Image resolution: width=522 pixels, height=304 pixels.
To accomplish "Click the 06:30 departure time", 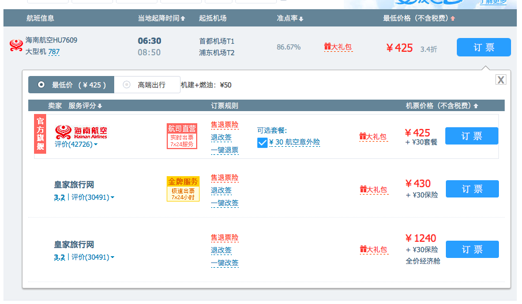I will [x=149, y=41].
